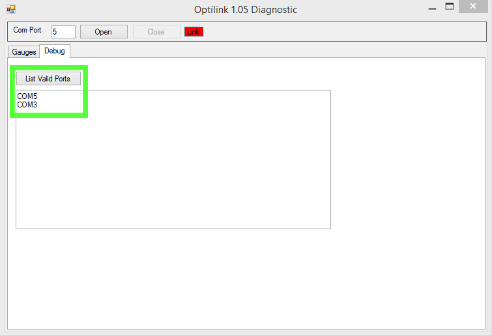492x336 pixels.
Task: Click the red Link status indicator
Action: [x=194, y=32]
